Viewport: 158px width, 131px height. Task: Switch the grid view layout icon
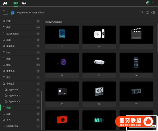(147, 12)
